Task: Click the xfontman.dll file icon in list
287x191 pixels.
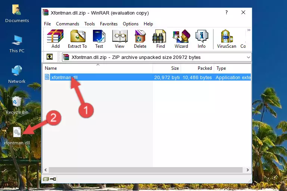Action: coord(47,77)
